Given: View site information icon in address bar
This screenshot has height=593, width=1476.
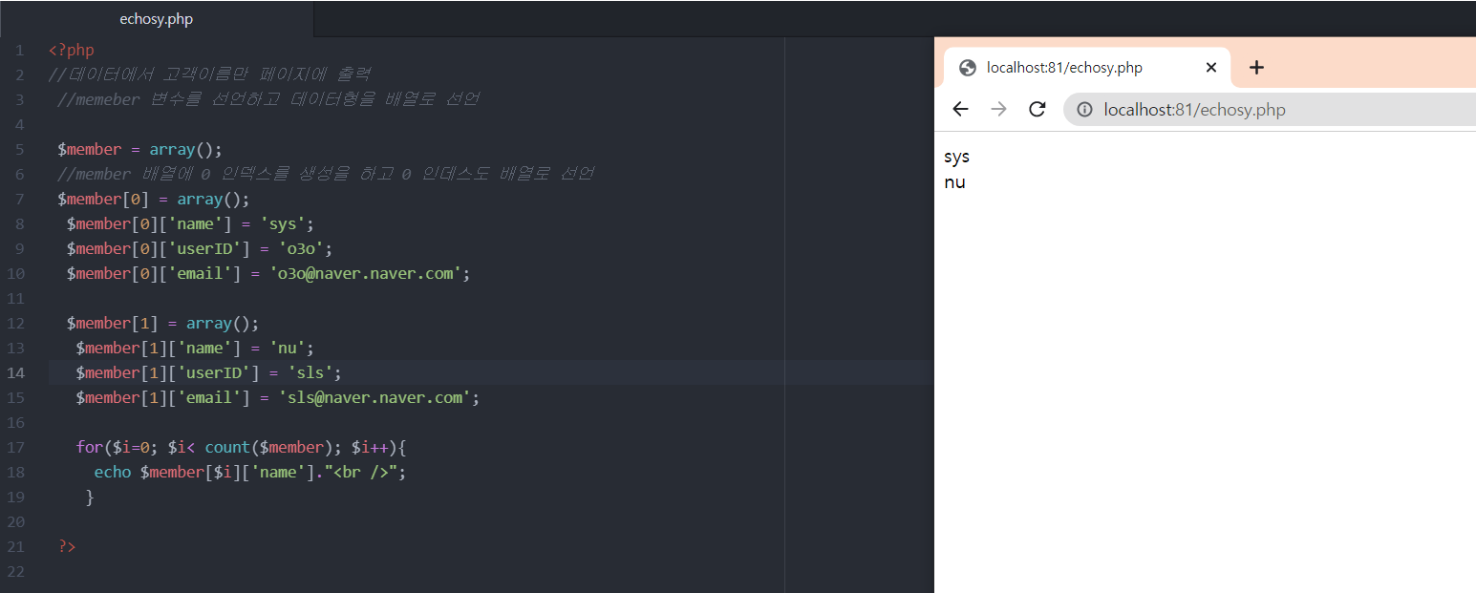Looking at the screenshot, I should click(1084, 110).
